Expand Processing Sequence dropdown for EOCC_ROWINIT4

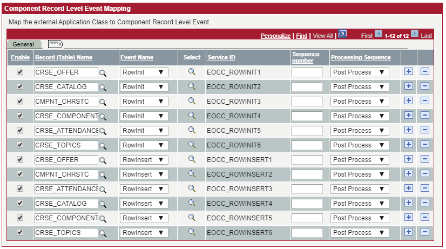point(359,116)
